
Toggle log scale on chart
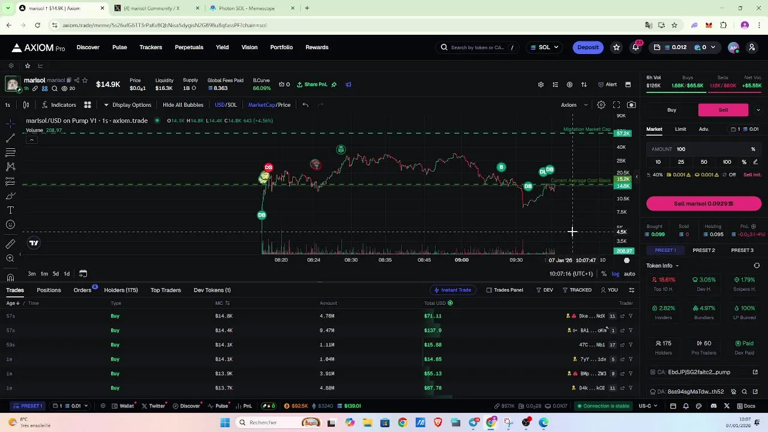point(615,274)
